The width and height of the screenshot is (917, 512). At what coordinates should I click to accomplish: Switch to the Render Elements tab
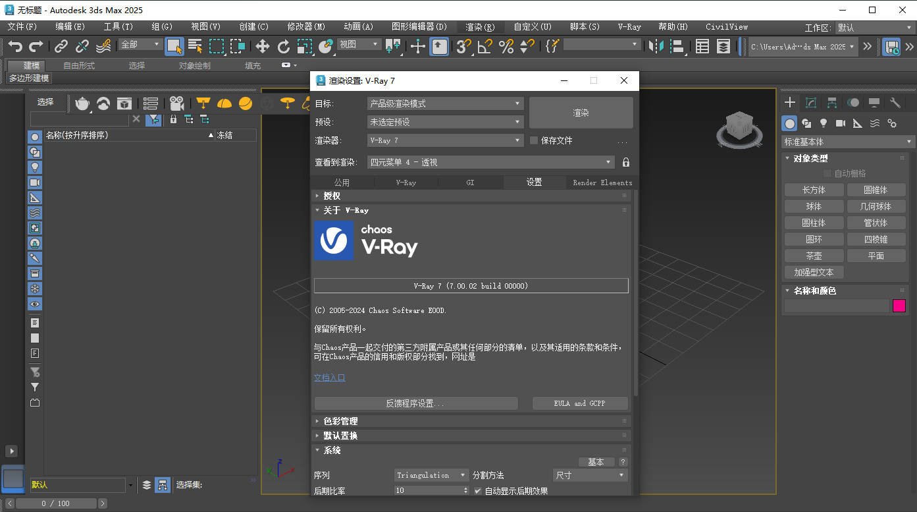pos(602,183)
